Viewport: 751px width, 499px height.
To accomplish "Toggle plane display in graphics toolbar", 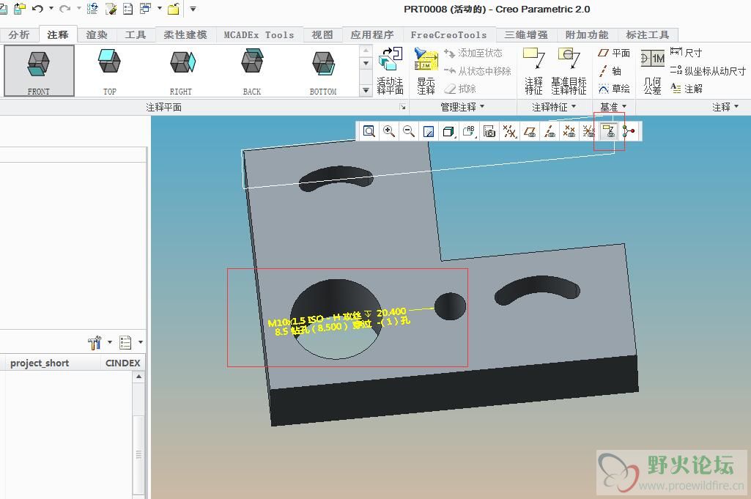I will [529, 131].
